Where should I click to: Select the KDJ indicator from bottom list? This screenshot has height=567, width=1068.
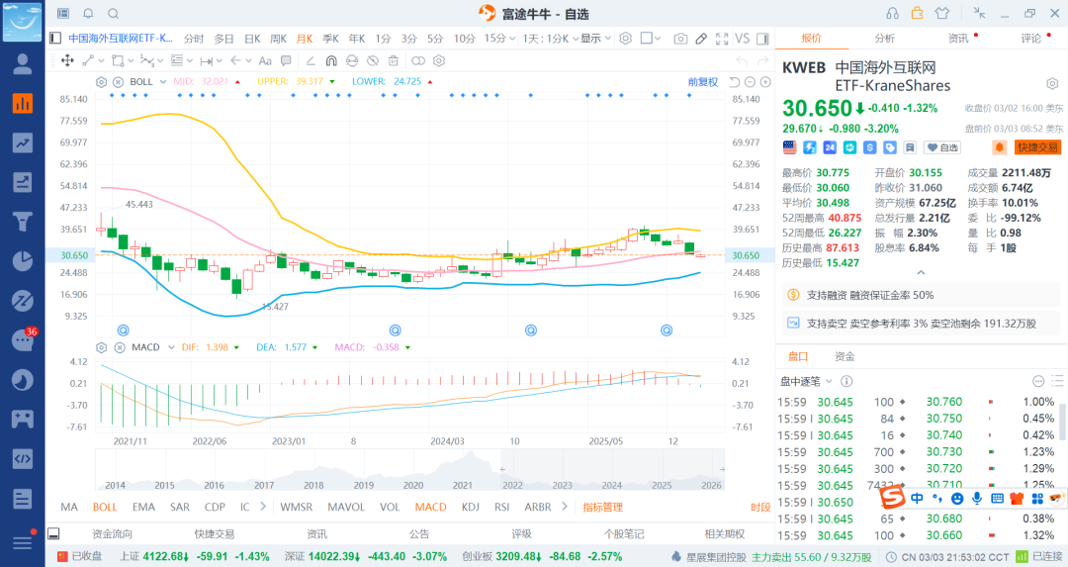470,507
